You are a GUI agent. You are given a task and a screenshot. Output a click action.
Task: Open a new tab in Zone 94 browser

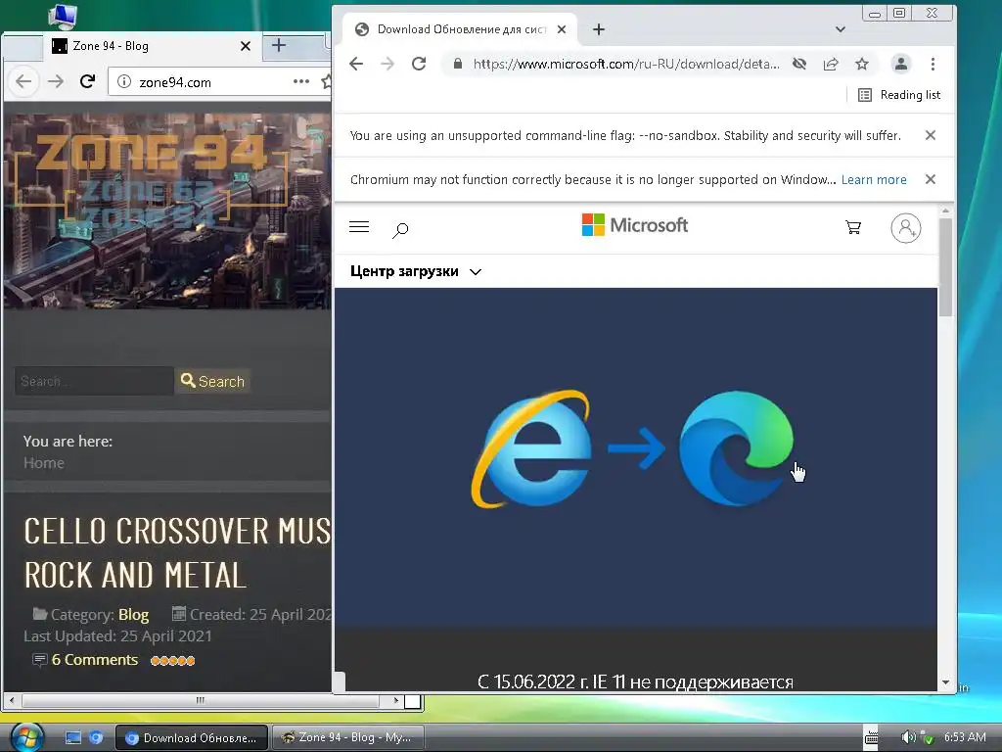(279, 45)
